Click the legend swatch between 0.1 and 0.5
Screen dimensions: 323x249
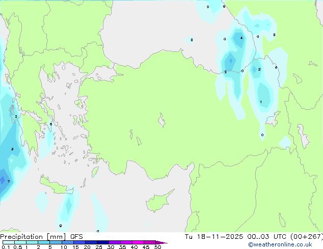tap(9, 242)
